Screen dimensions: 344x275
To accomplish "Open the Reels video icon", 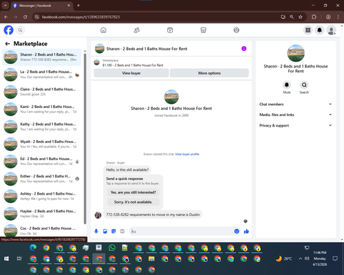I will point(170,30).
